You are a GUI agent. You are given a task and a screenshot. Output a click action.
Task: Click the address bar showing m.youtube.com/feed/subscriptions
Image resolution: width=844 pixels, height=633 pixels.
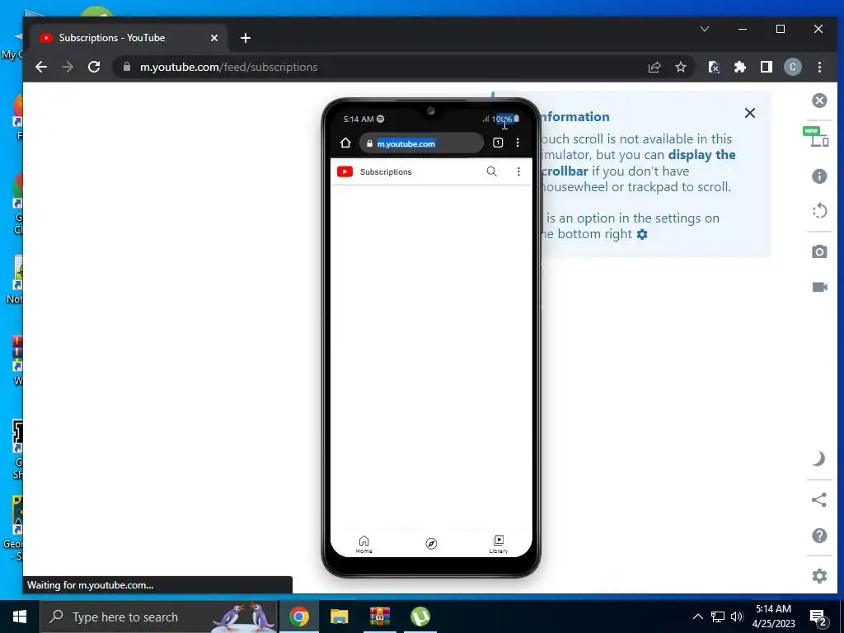[377, 67]
